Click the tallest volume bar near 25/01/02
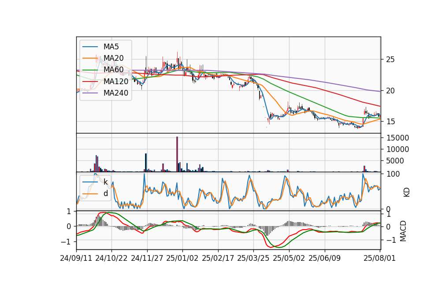 point(177,154)
